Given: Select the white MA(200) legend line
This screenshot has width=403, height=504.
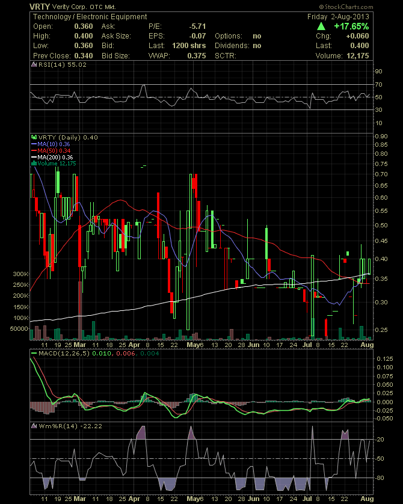Looking at the screenshot, I should pos(34,157).
